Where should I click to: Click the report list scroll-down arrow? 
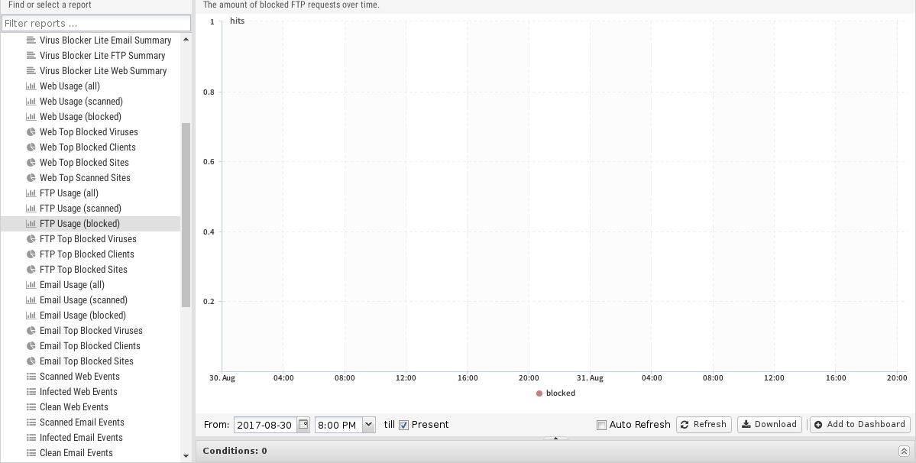click(186, 456)
